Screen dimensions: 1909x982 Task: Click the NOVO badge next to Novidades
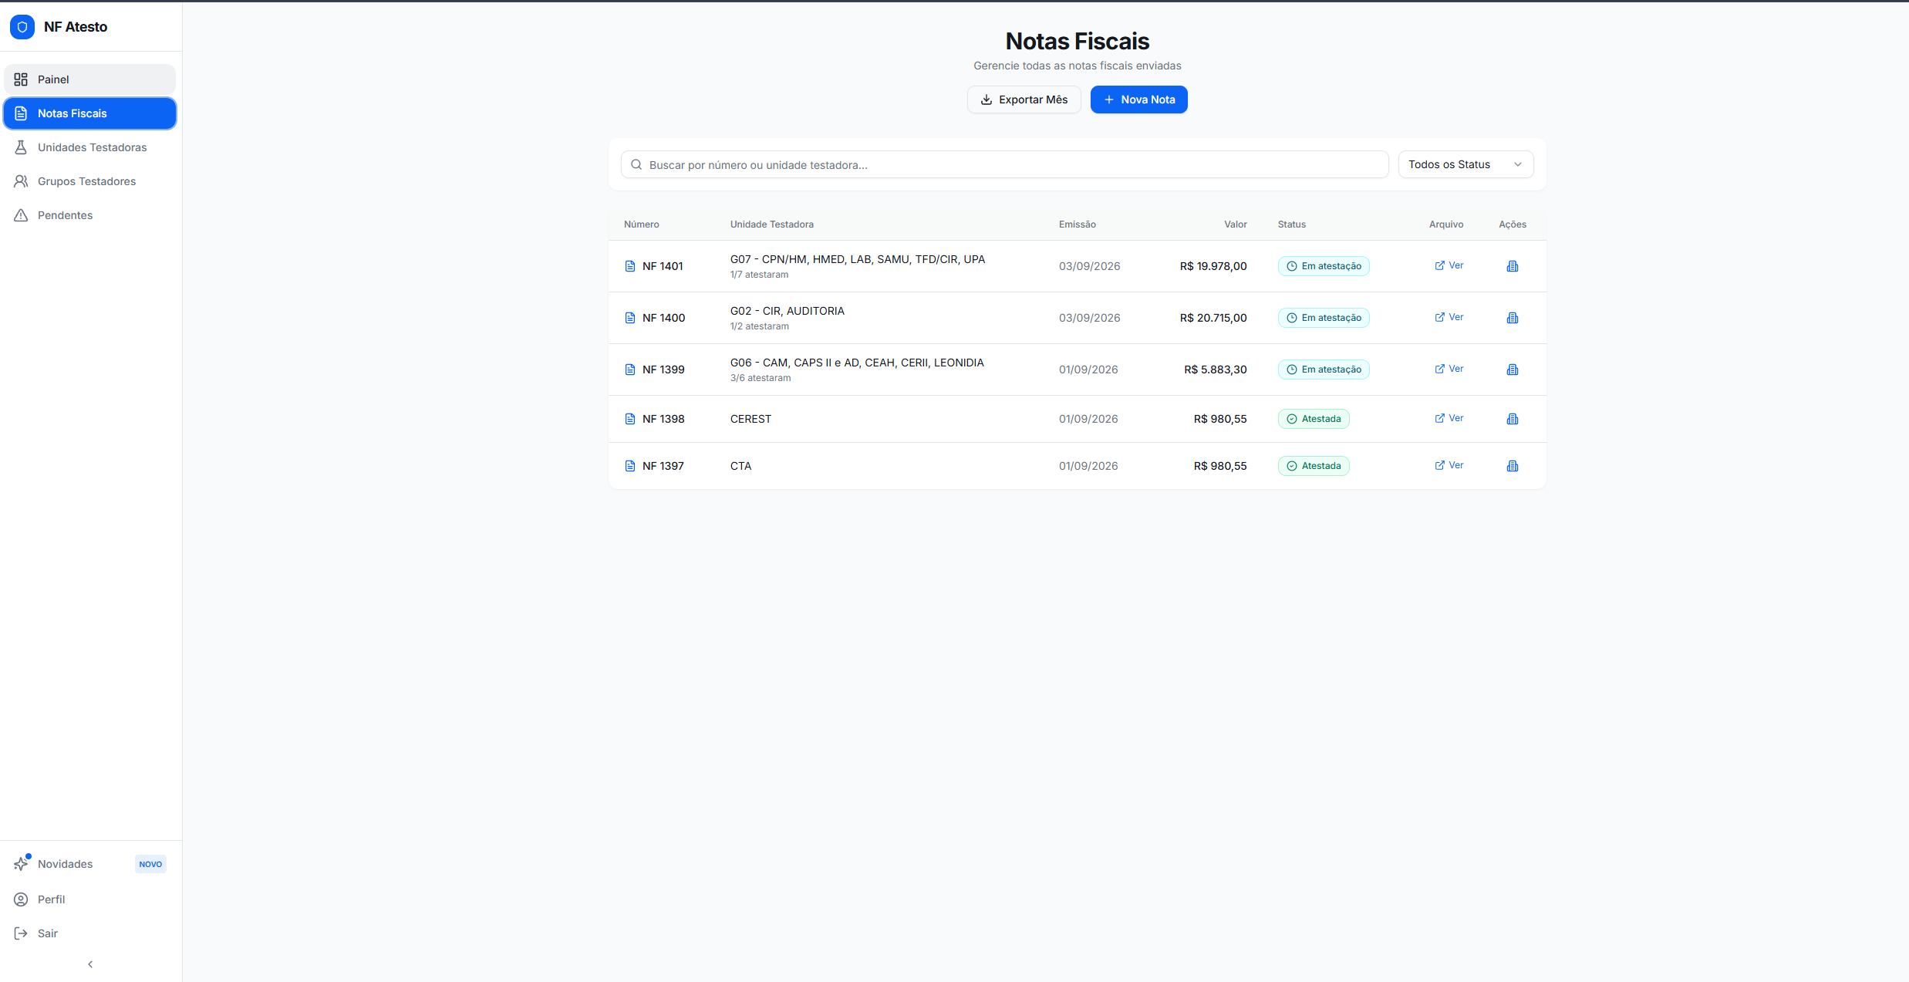tap(150, 864)
